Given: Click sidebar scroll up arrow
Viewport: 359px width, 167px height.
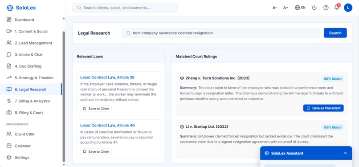Looking at the screenshot, I should click(64, 19).
